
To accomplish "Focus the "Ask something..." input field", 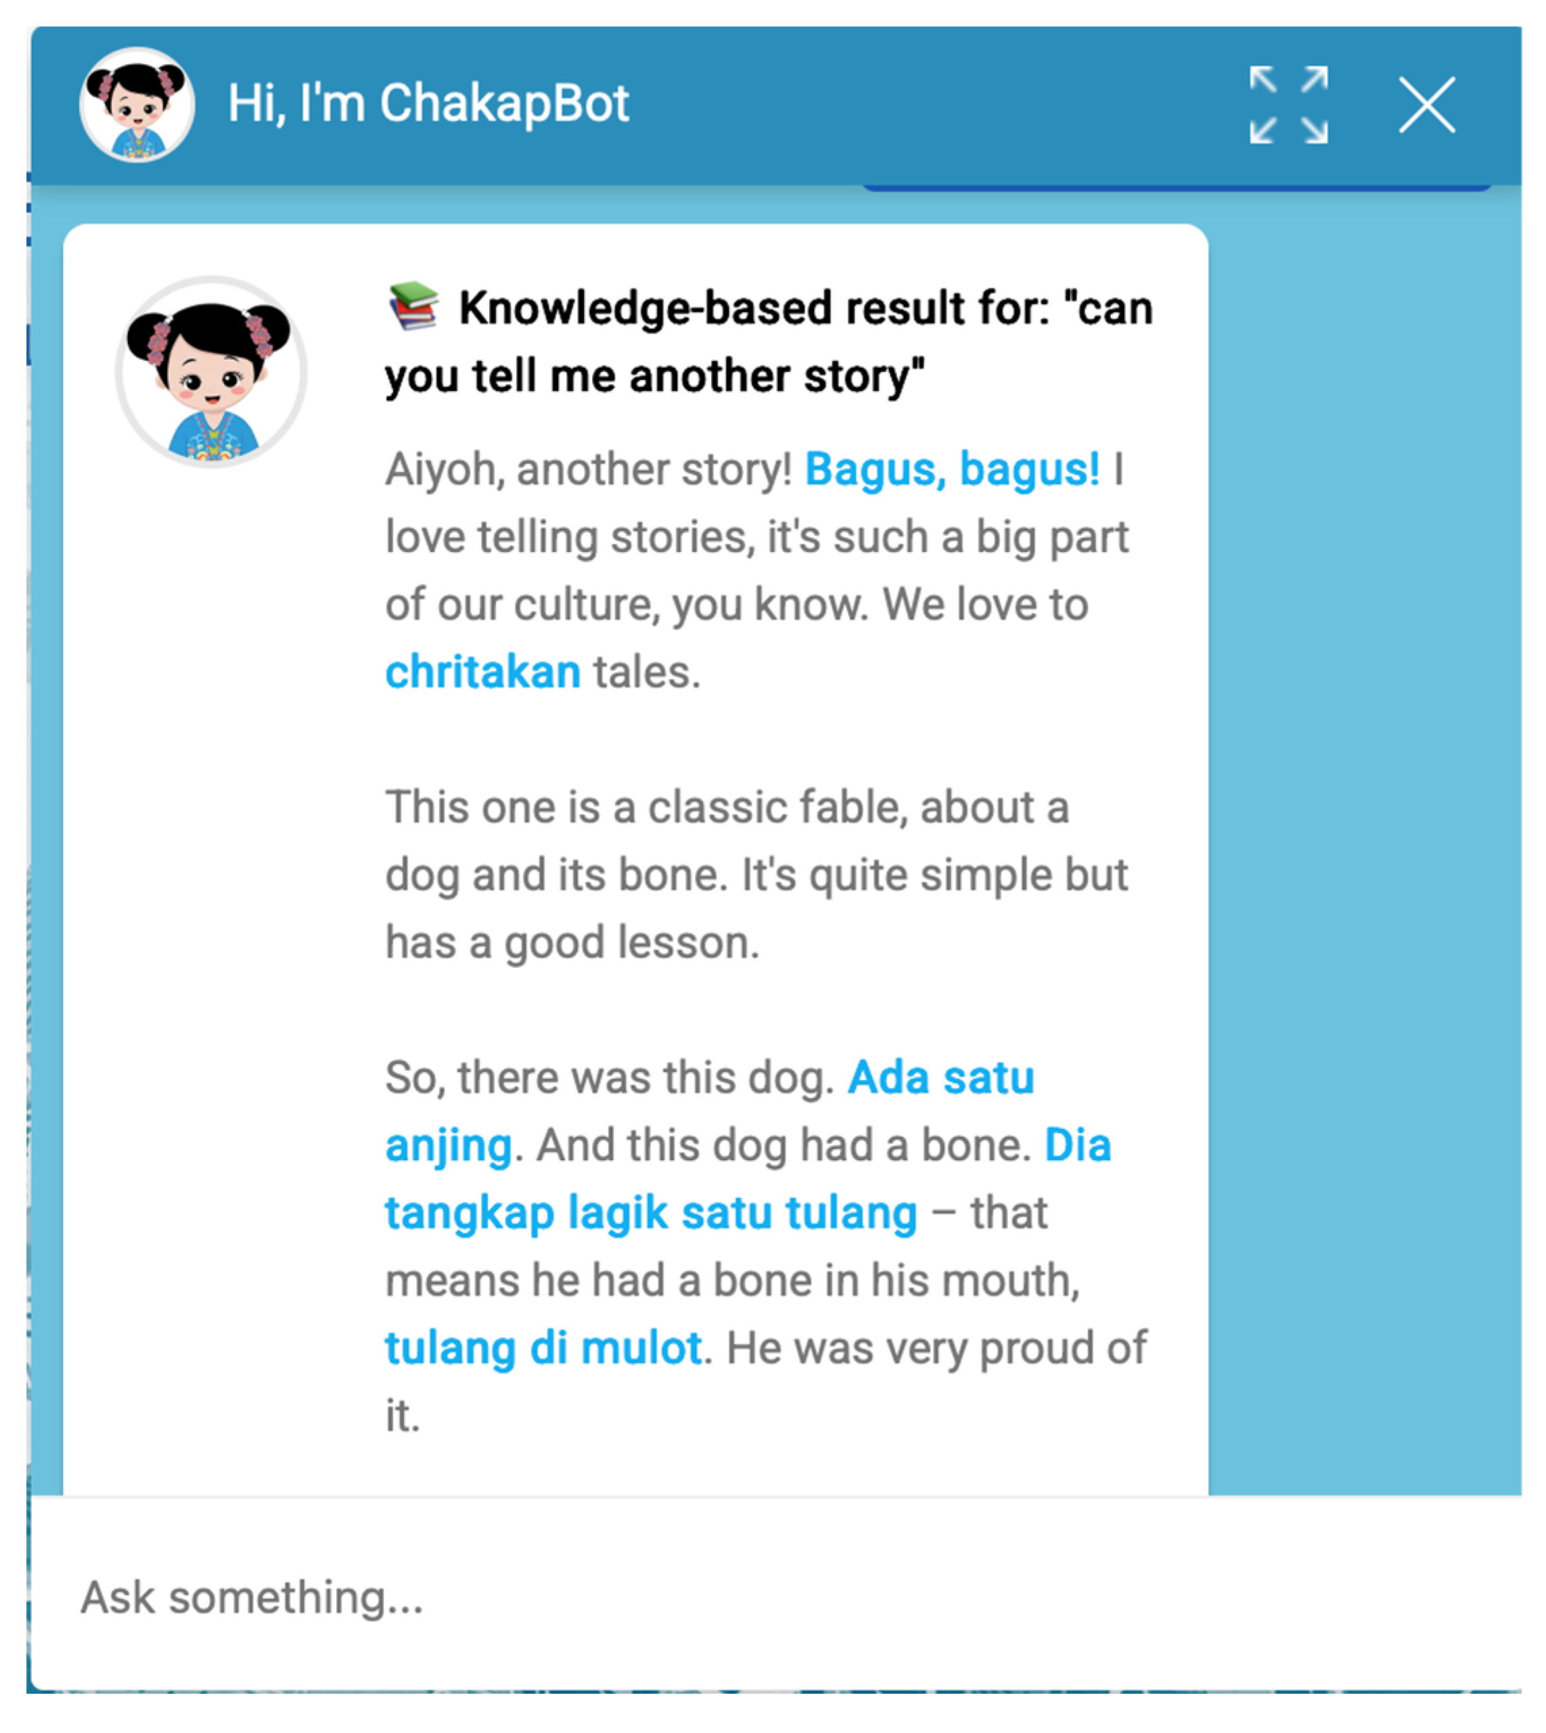I will pos(775,1596).
